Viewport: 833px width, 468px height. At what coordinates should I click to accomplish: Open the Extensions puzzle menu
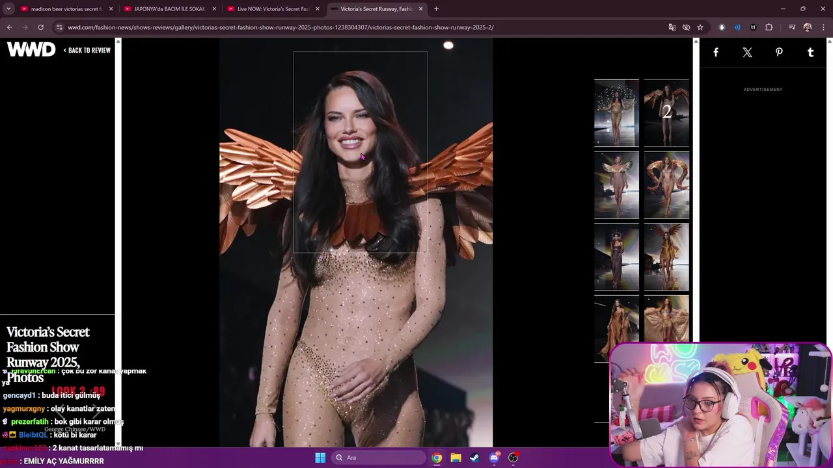coord(769,27)
